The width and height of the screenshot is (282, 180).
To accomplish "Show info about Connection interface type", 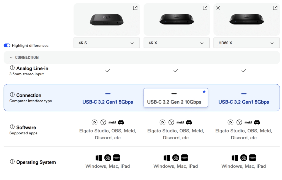I will click(x=12, y=95).
